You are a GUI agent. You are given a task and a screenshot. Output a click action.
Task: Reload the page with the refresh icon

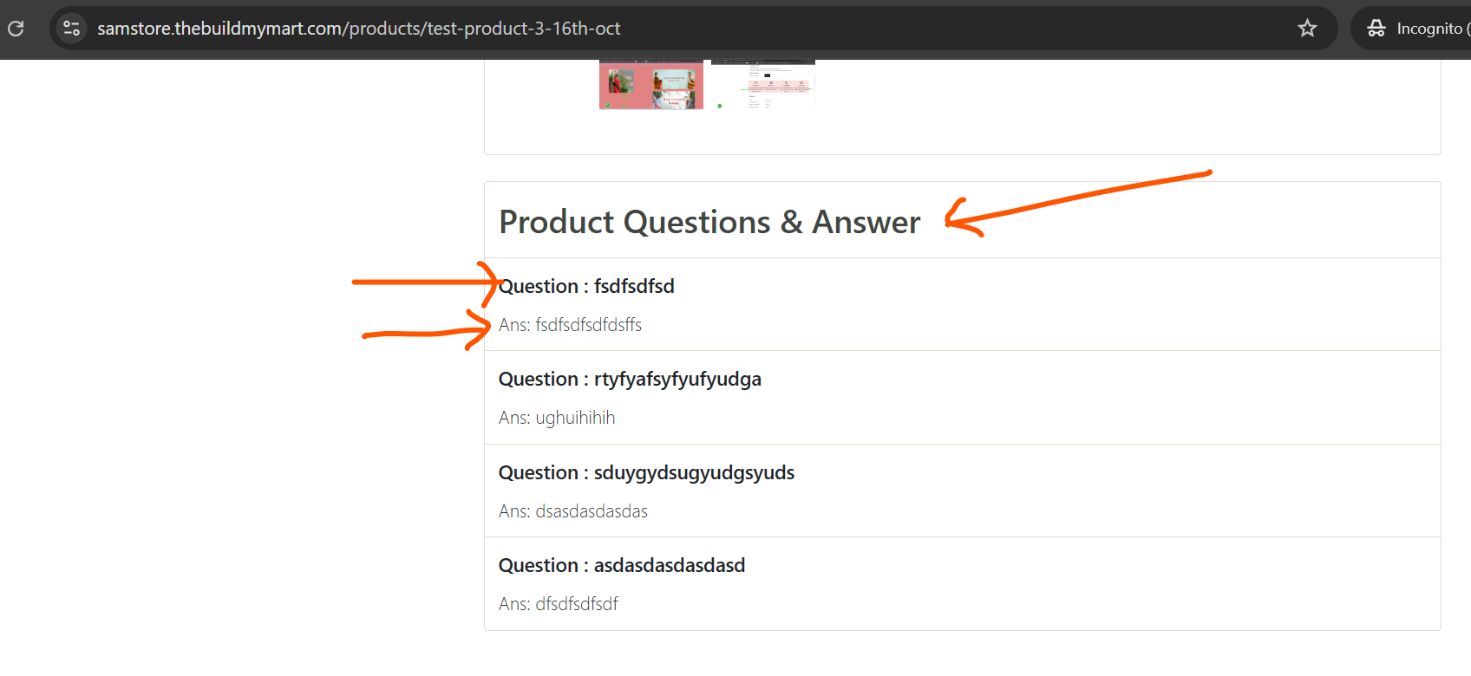point(16,29)
